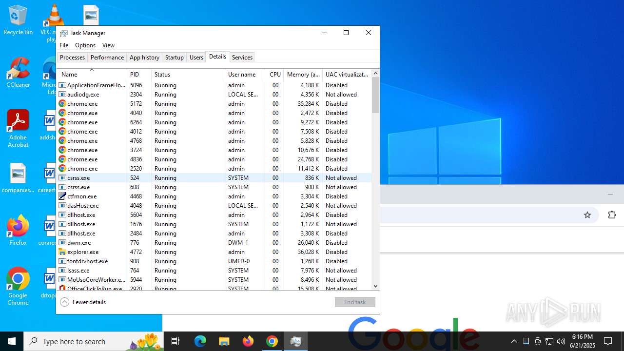Open Firefox from the taskbar

[x=248, y=341]
